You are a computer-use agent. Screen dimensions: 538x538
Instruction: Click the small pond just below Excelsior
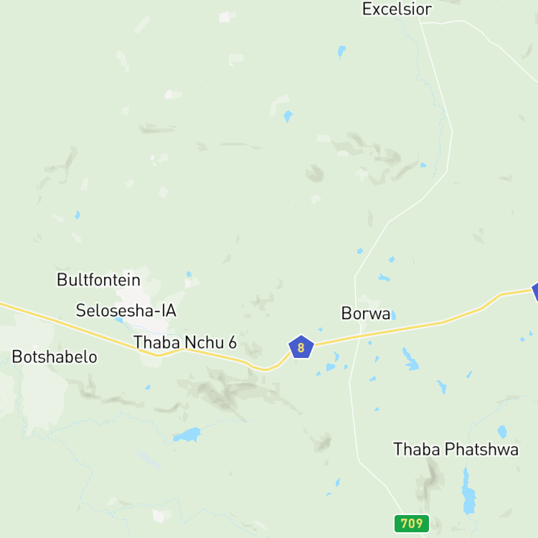(x=341, y=52)
